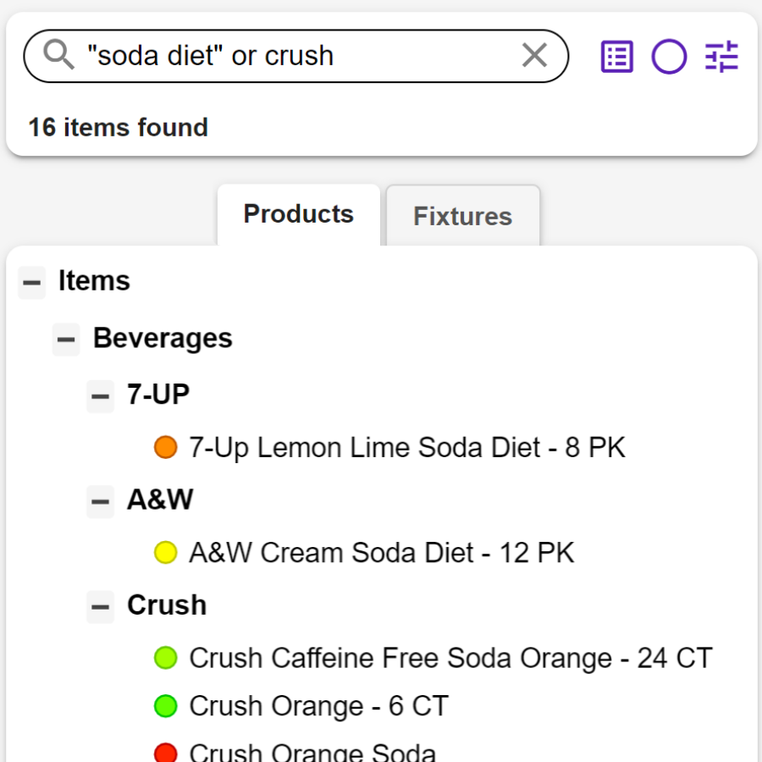Screen dimensions: 762x762
Task: Collapse the A&W brand group
Action: click(x=100, y=501)
